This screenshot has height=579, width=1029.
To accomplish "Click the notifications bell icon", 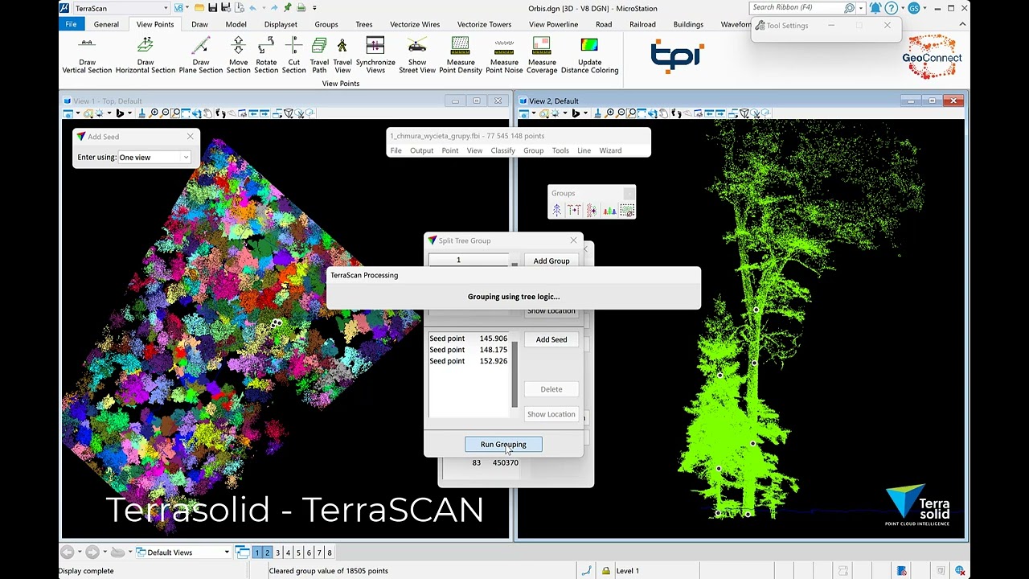I will click(x=875, y=8).
